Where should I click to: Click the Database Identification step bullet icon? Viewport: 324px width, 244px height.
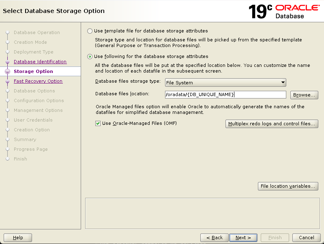(x=8, y=62)
